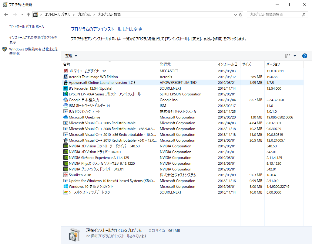
Task: Click the installed programs icon in details pane
Action: click(74, 235)
